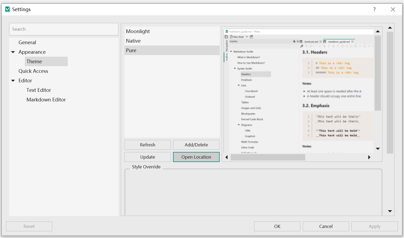This screenshot has width=404, height=238.
Task: Click the preview pane's down scroll arrow
Action: tap(378, 149)
